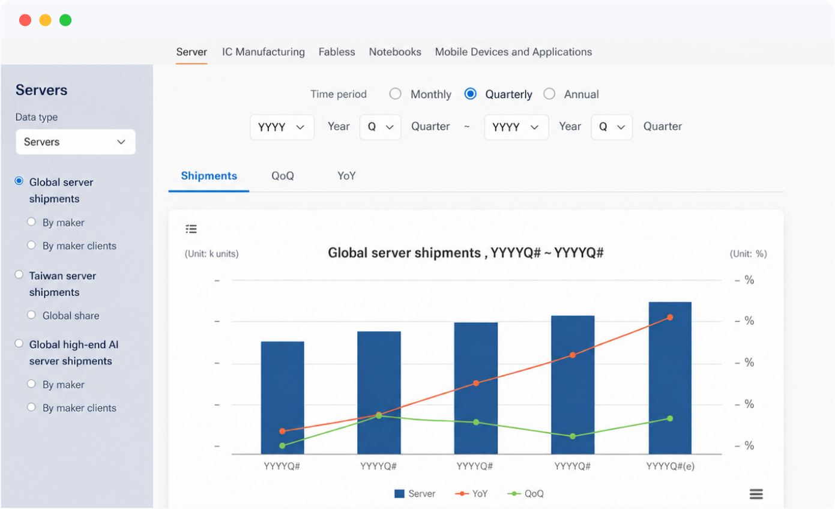This screenshot has width=835, height=509.
Task: Switch to the IC Manufacturing tab
Action: pyautogui.click(x=264, y=52)
